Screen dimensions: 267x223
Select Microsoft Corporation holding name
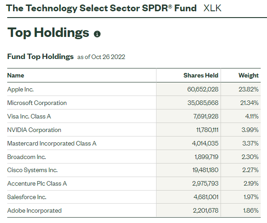(x=37, y=103)
